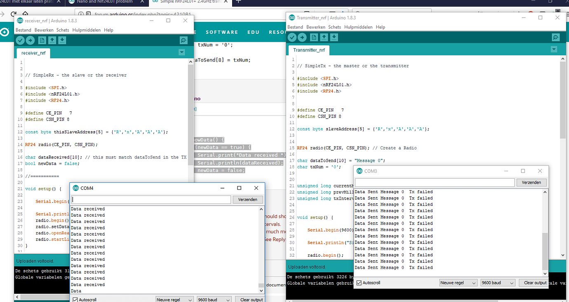Open the Nieuwe regel dropdown in COM3 window
The height and width of the screenshot is (302, 569).
pos(458,283)
